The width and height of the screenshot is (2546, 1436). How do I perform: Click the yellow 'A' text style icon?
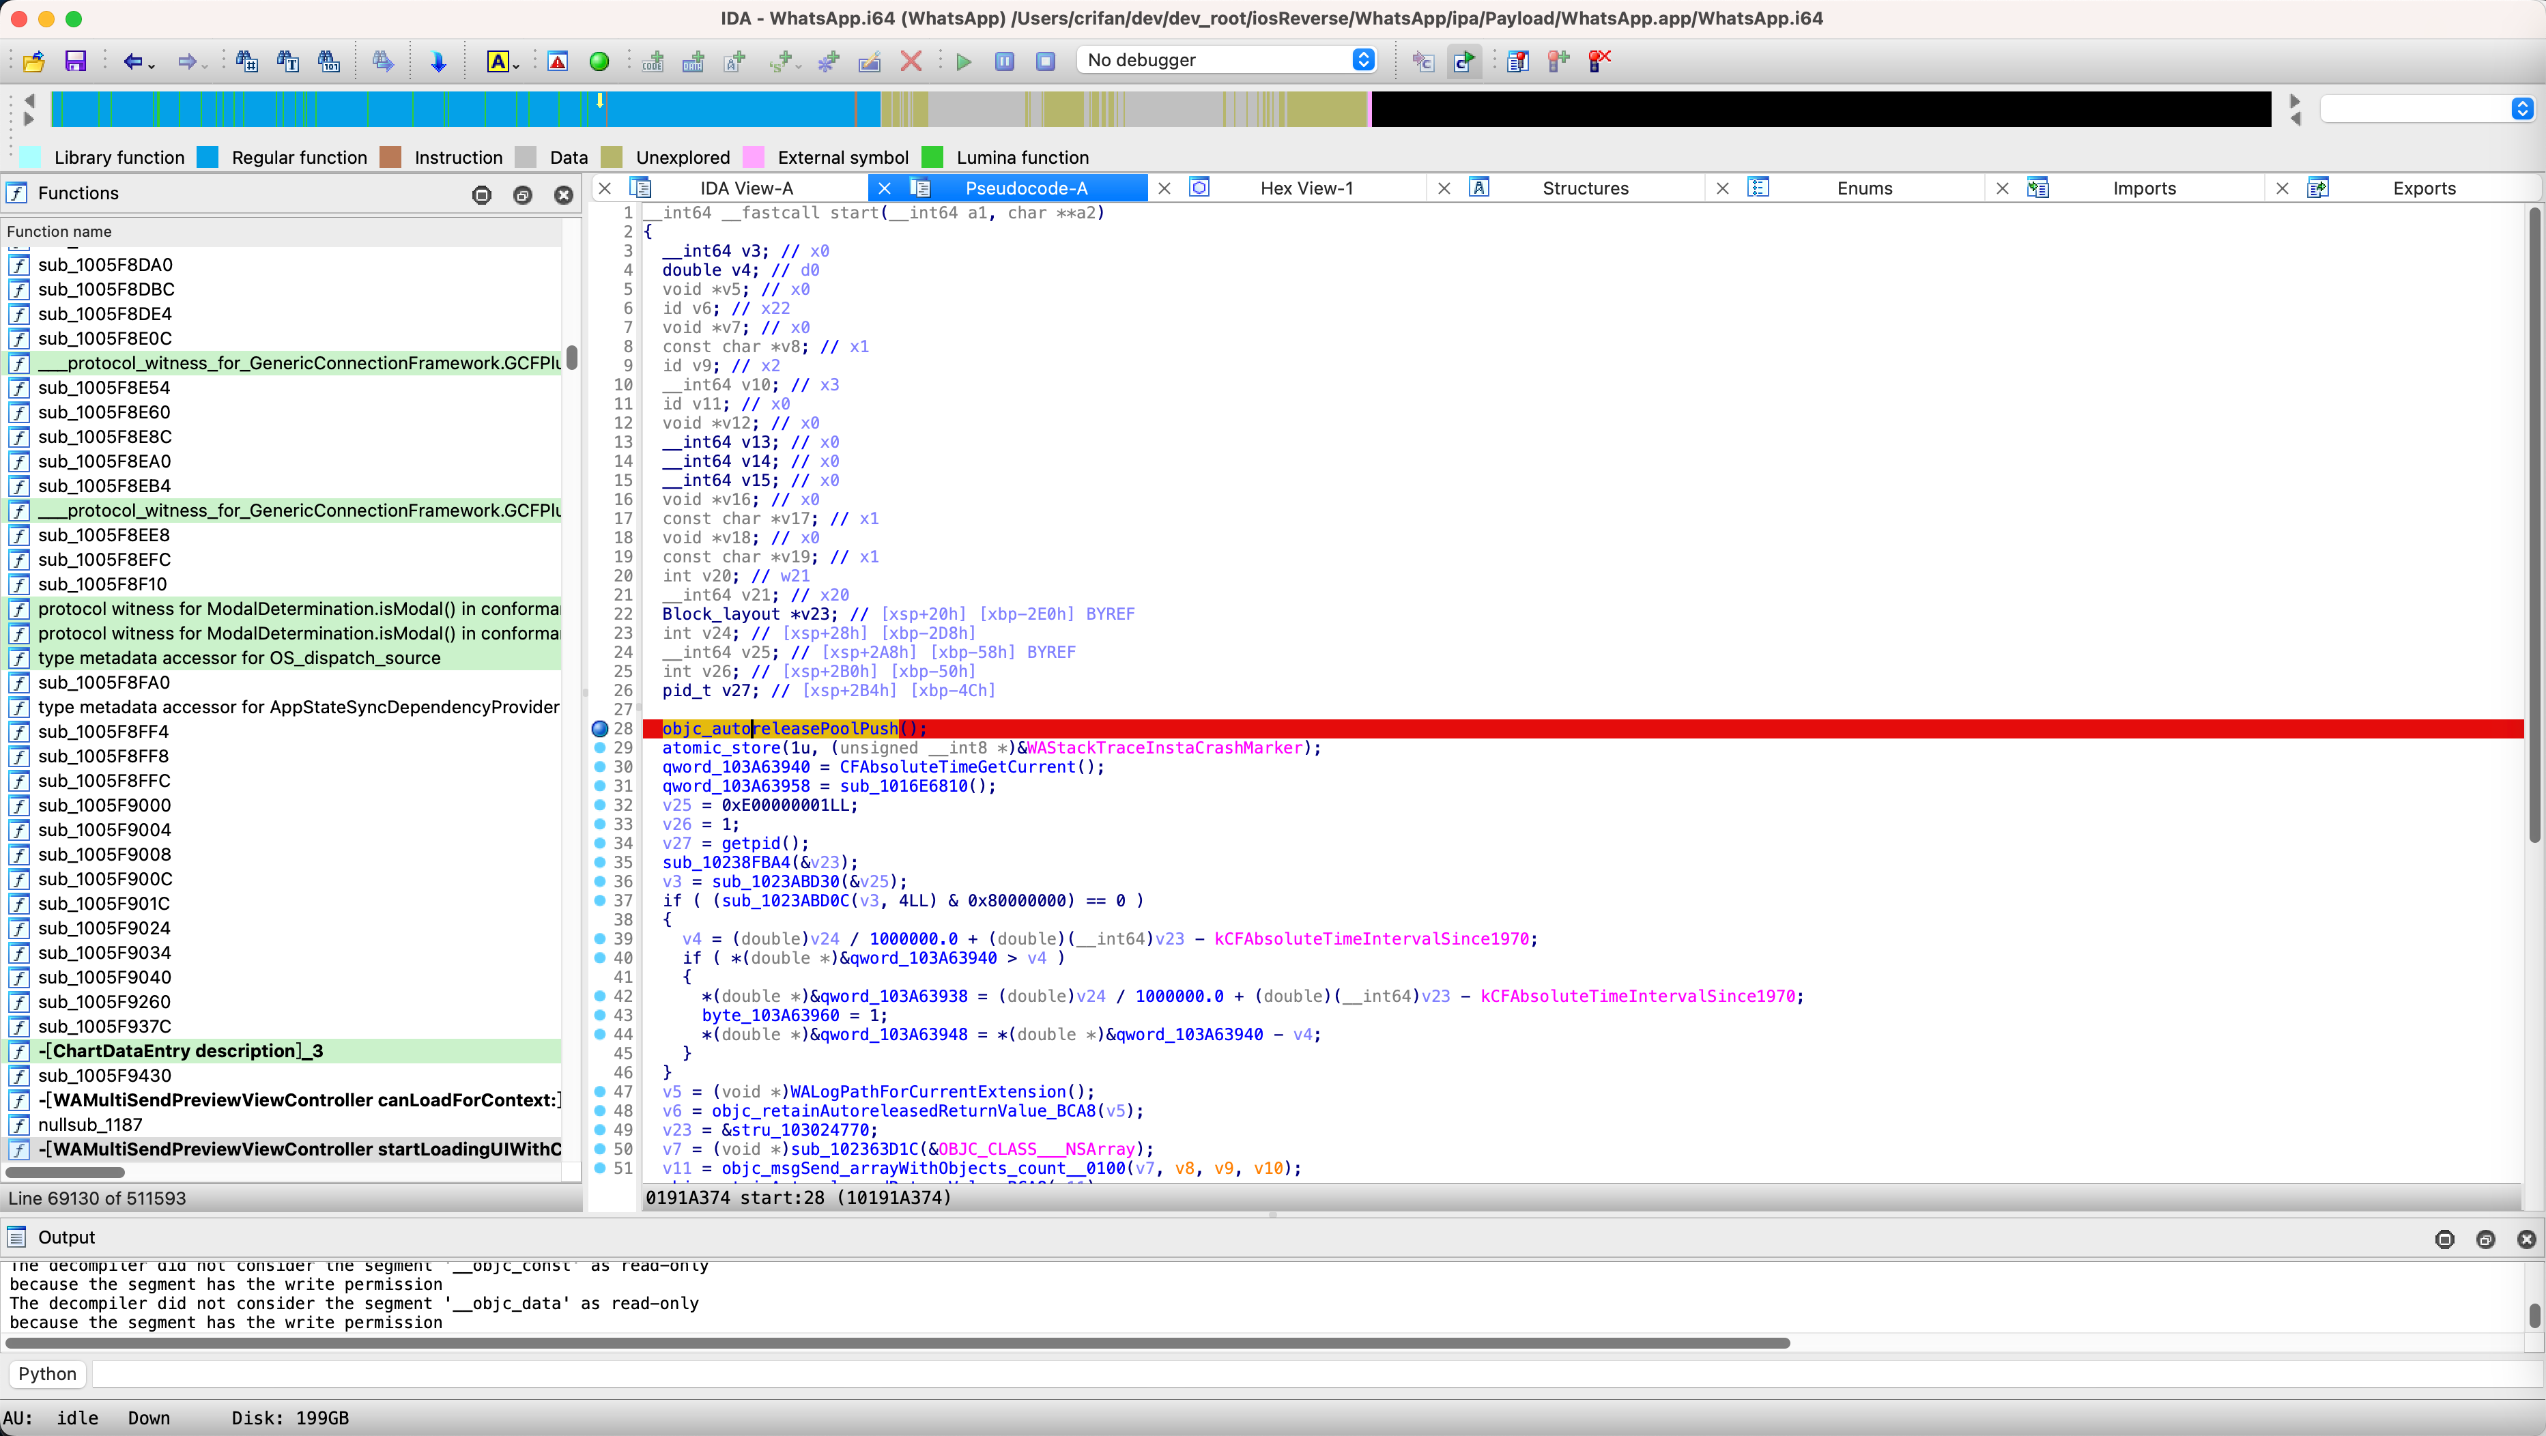point(497,61)
